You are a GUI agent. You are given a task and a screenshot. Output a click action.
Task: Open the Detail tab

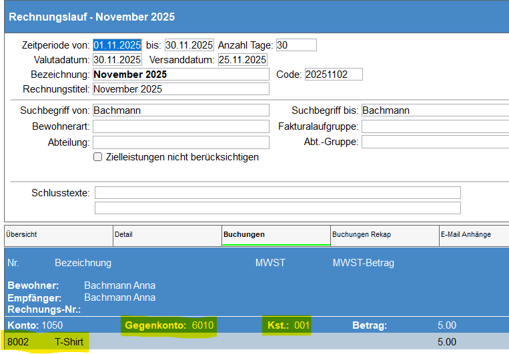tap(167, 235)
